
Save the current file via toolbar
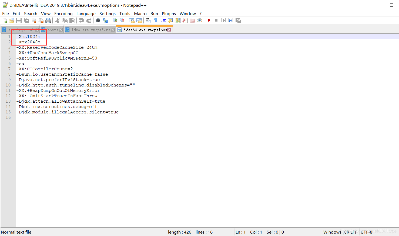19,20
